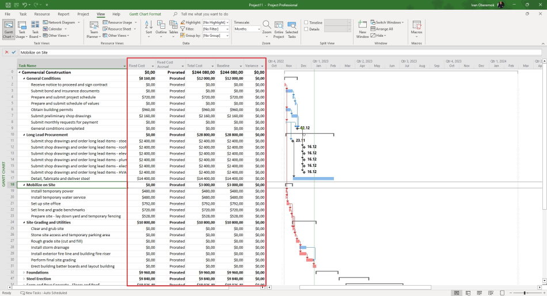Screen dimensions: 547x296
Task: Open the Task Usage view
Action: pyautogui.click(x=22, y=29)
